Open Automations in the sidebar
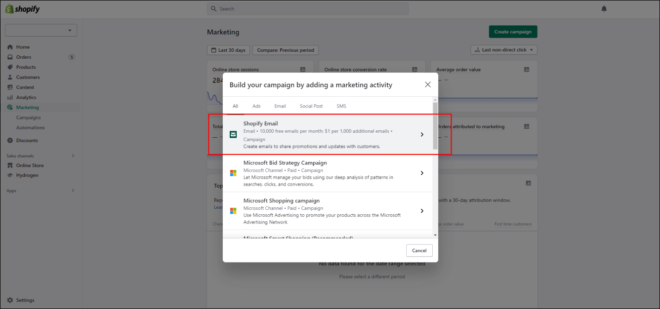Viewport: 660px width, 309px height. coord(31,128)
